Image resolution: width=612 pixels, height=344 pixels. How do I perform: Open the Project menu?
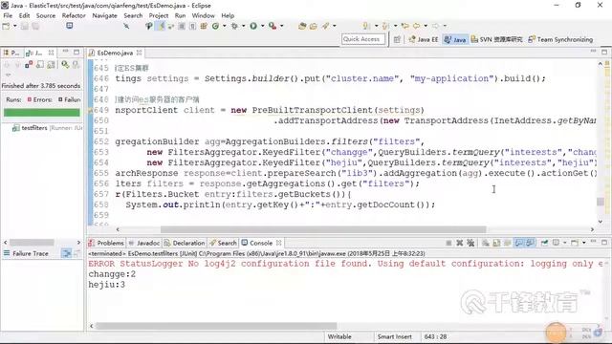point(159,15)
